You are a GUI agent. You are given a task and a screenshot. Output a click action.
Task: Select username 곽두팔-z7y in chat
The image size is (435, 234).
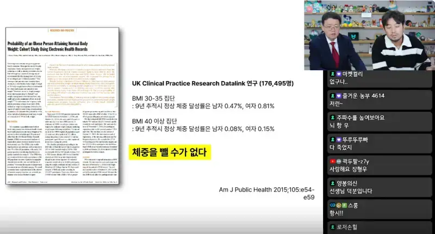point(356,161)
